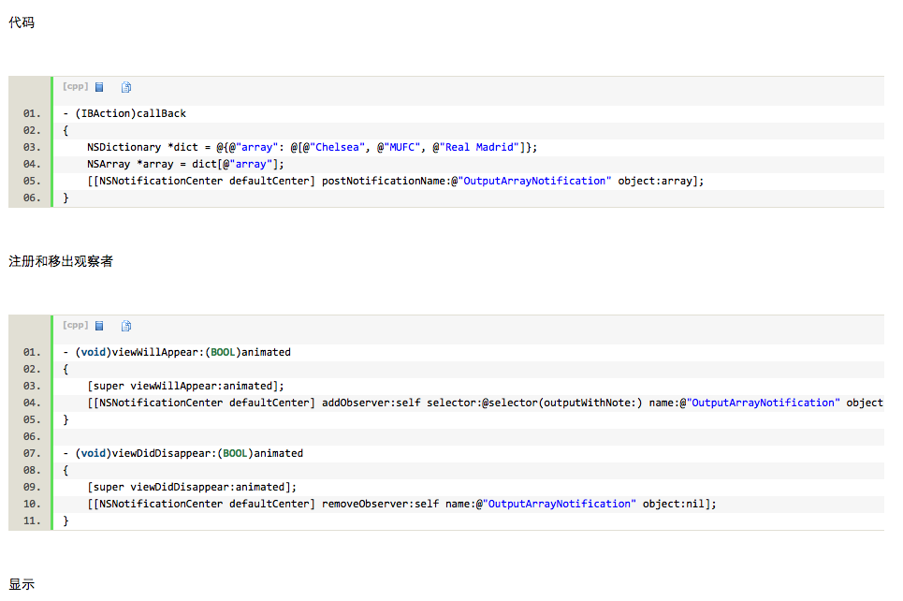903x601 pixels.
Task: Click the NSDictionary *dict code line
Action: 313,148
